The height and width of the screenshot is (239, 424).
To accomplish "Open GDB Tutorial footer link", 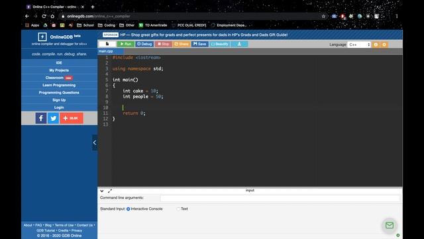I will [46, 230].
